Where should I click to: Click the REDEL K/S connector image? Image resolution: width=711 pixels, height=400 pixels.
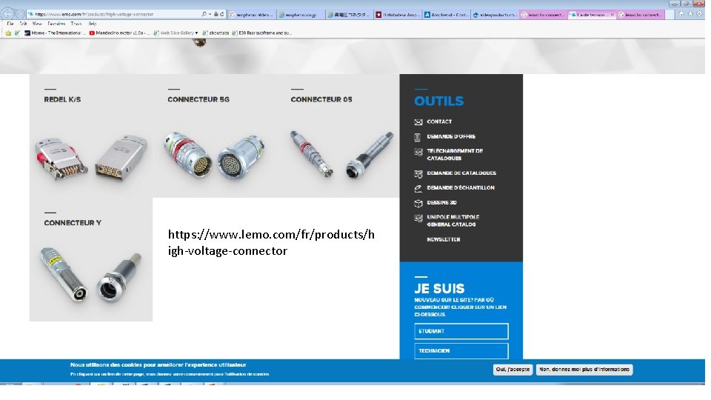pyautogui.click(x=90, y=159)
